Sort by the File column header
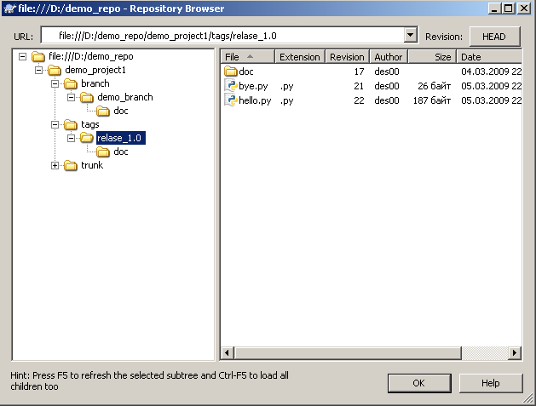 click(x=248, y=57)
